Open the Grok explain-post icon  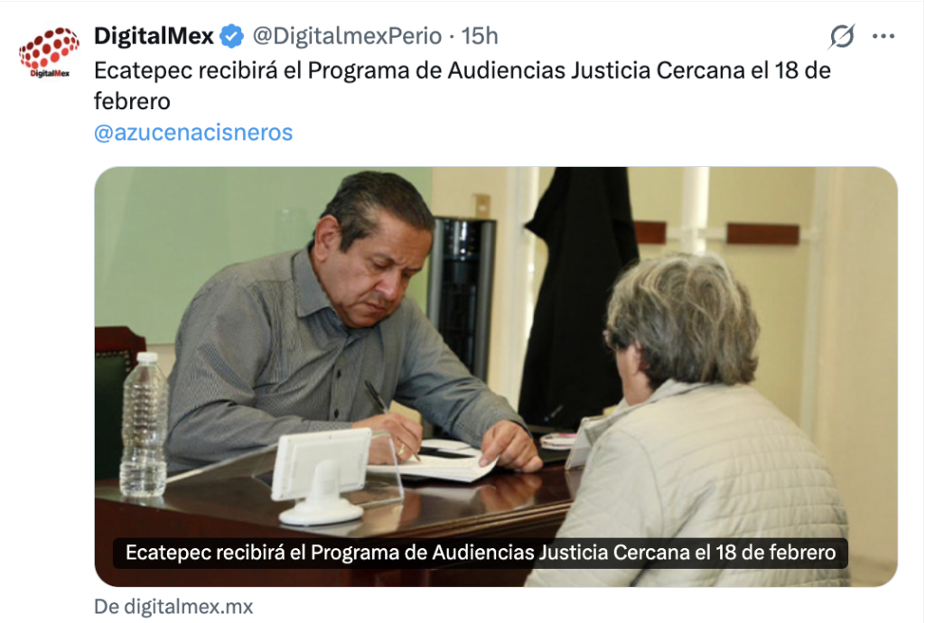tap(841, 36)
